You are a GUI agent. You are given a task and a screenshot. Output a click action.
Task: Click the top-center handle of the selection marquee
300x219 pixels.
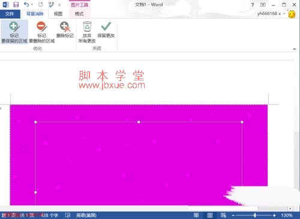coord(139,122)
